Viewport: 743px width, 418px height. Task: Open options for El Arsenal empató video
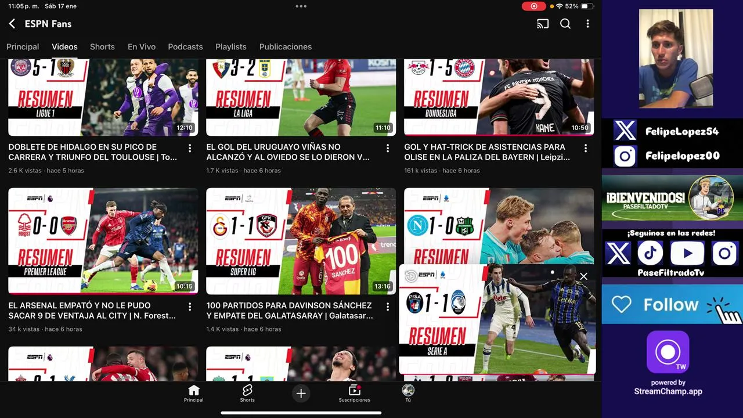point(190,307)
